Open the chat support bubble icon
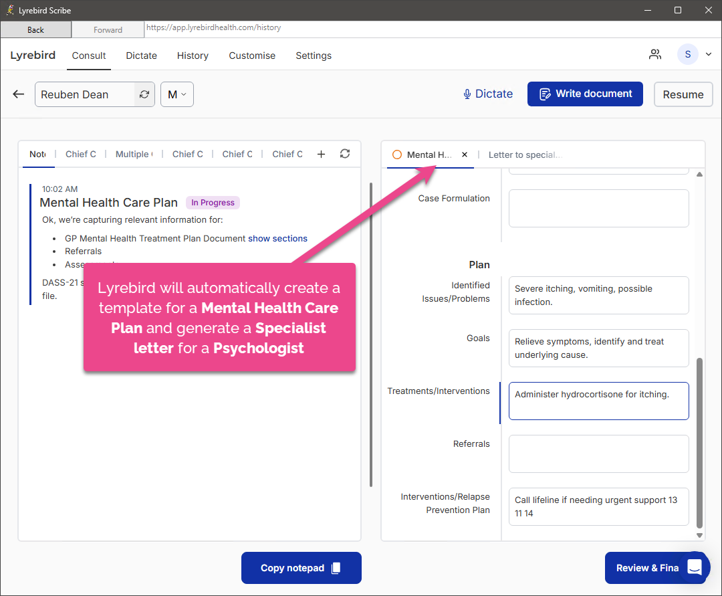The image size is (722, 596). point(695,567)
